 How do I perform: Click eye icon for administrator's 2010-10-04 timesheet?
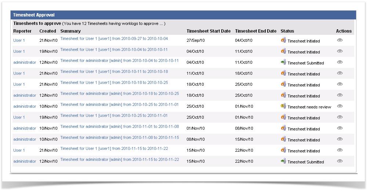tap(340, 62)
